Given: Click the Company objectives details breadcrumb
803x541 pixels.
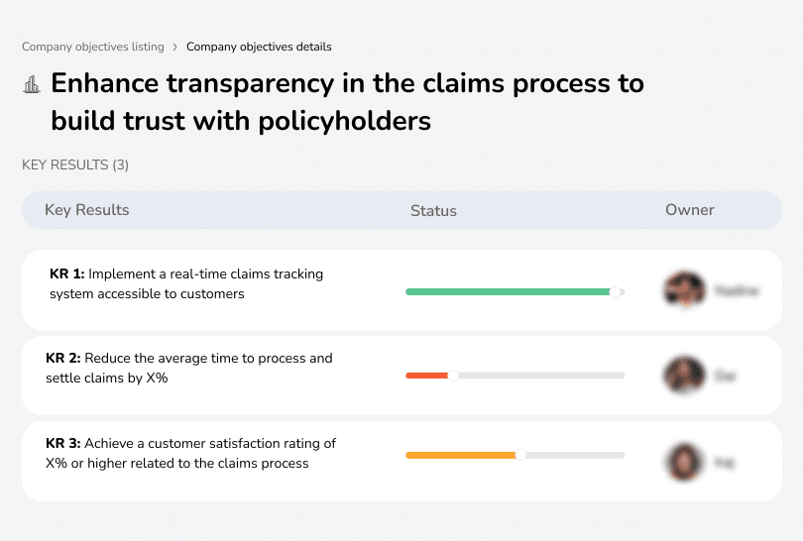Looking at the screenshot, I should click(259, 47).
